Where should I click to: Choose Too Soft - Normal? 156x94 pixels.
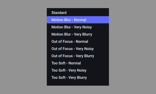coord(78,63)
